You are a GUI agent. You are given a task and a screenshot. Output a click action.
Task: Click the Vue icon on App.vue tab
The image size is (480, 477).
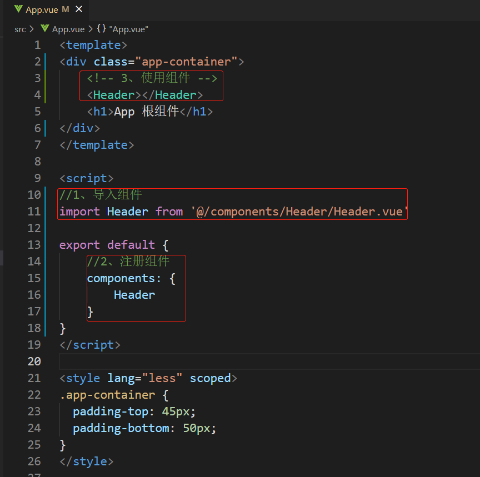(x=18, y=9)
